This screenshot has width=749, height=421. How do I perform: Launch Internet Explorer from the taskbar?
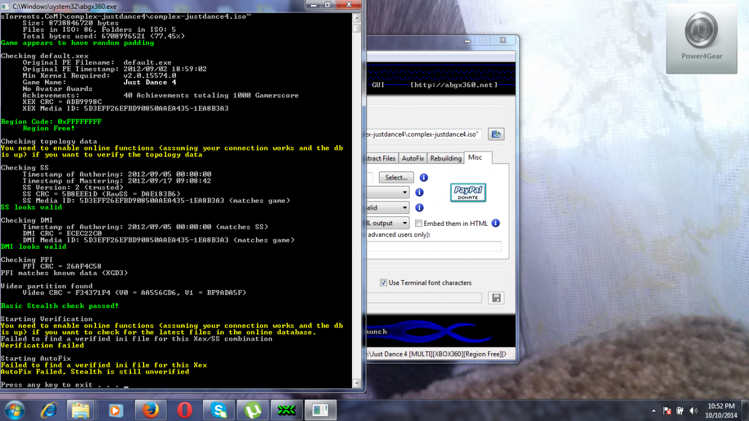[49, 410]
